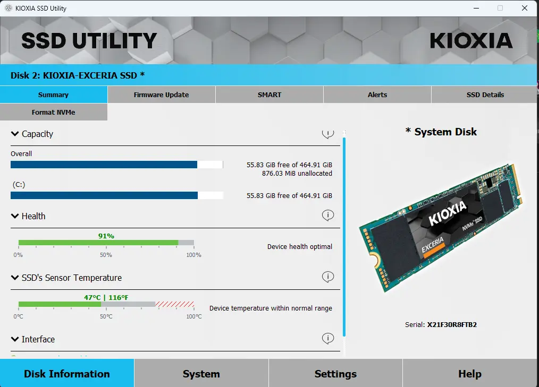Switch to the Alerts tab

(x=377, y=94)
